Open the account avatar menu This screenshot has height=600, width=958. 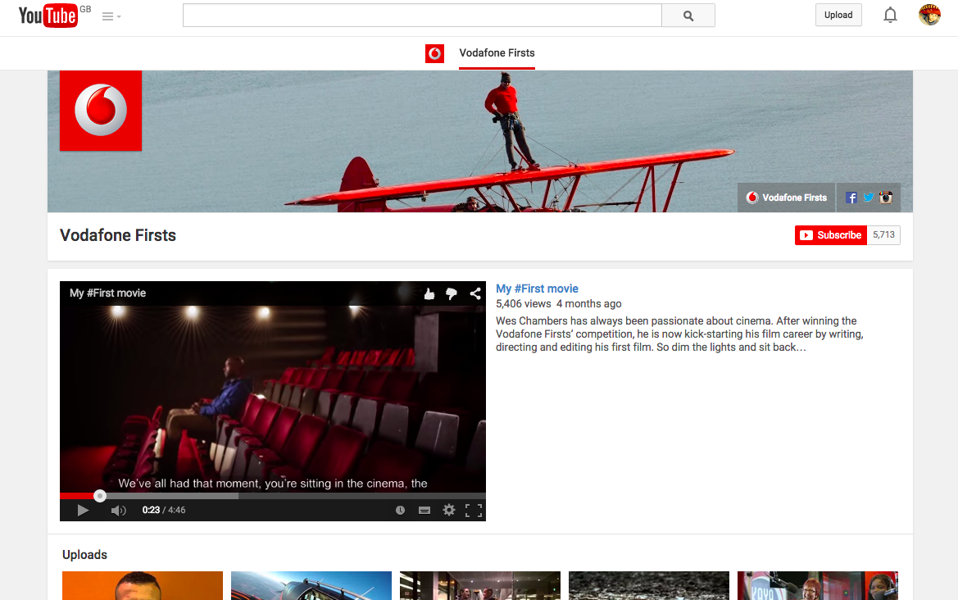[929, 15]
